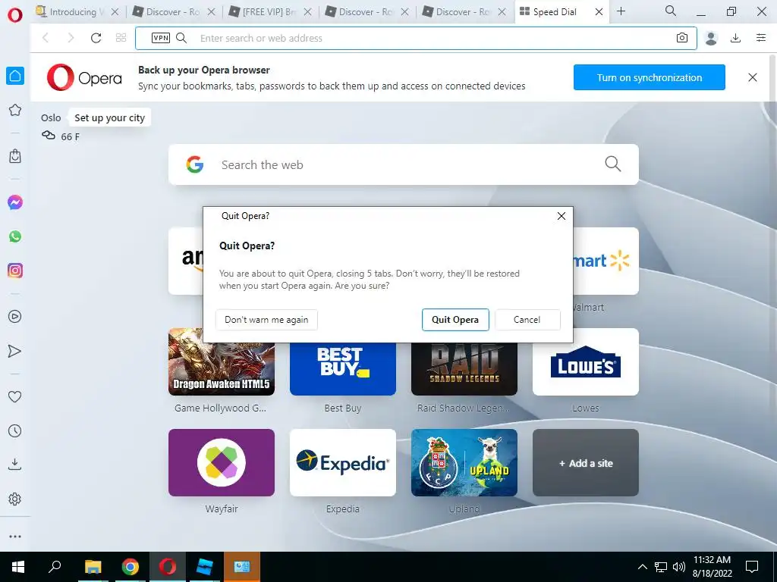The width and height of the screenshot is (777, 582).
Task: Open a new tab with plus button
Action: (621, 11)
